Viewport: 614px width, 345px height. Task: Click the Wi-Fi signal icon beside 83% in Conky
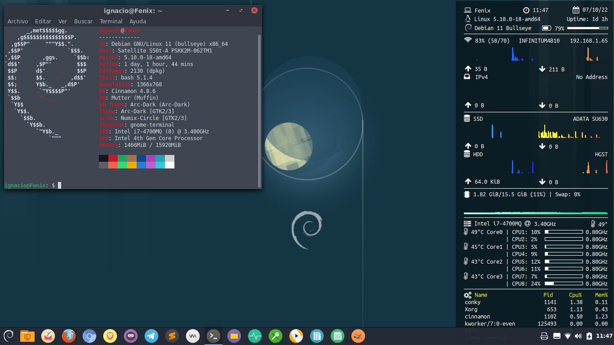(468, 40)
